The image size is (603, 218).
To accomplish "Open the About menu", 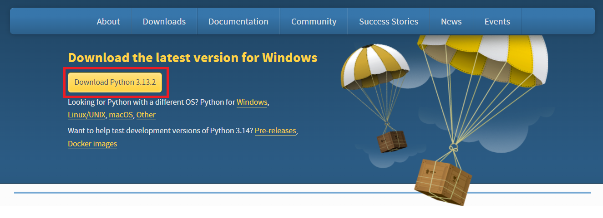I will (108, 21).
